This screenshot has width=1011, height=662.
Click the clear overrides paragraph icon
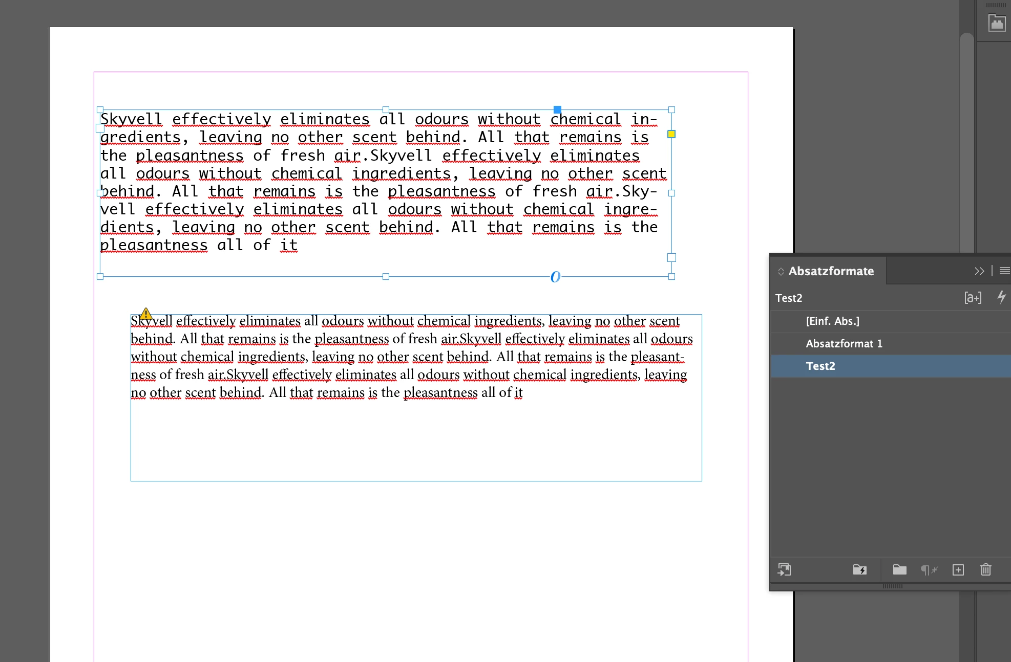pyautogui.click(x=929, y=570)
